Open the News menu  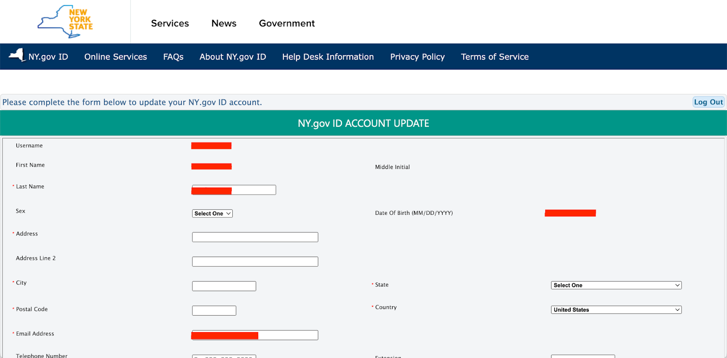tap(224, 23)
